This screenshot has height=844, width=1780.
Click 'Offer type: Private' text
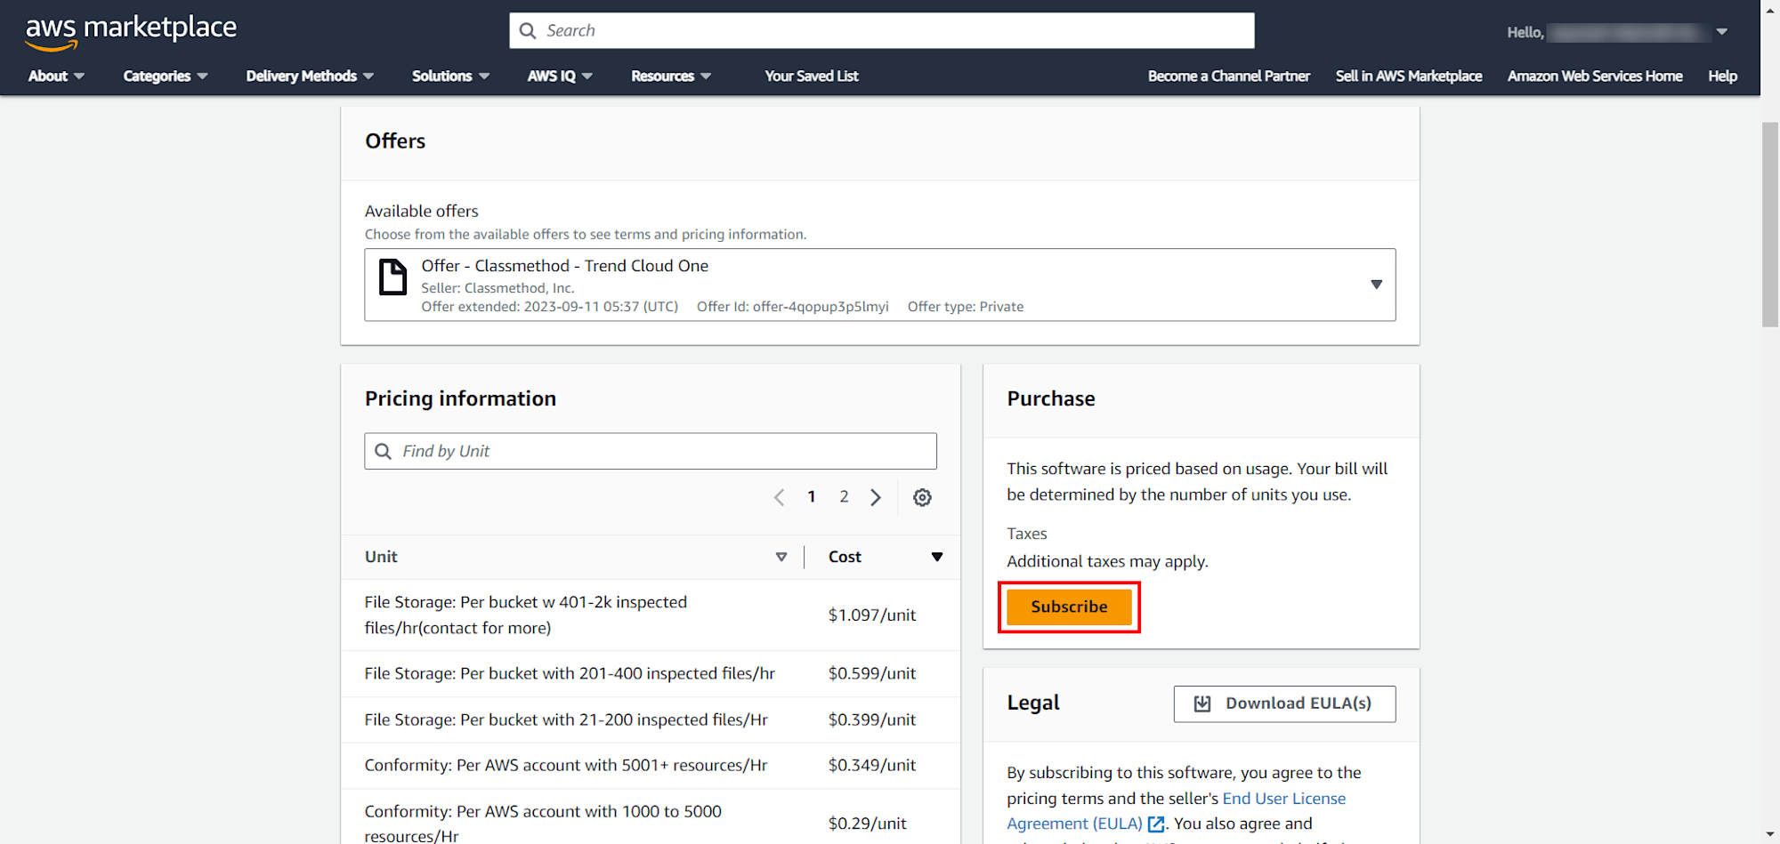pyautogui.click(x=966, y=307)
